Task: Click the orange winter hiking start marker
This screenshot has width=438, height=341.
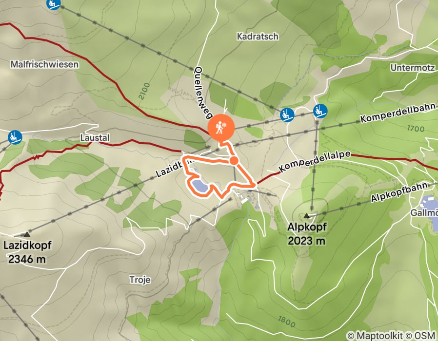Action: pos(221,128)
